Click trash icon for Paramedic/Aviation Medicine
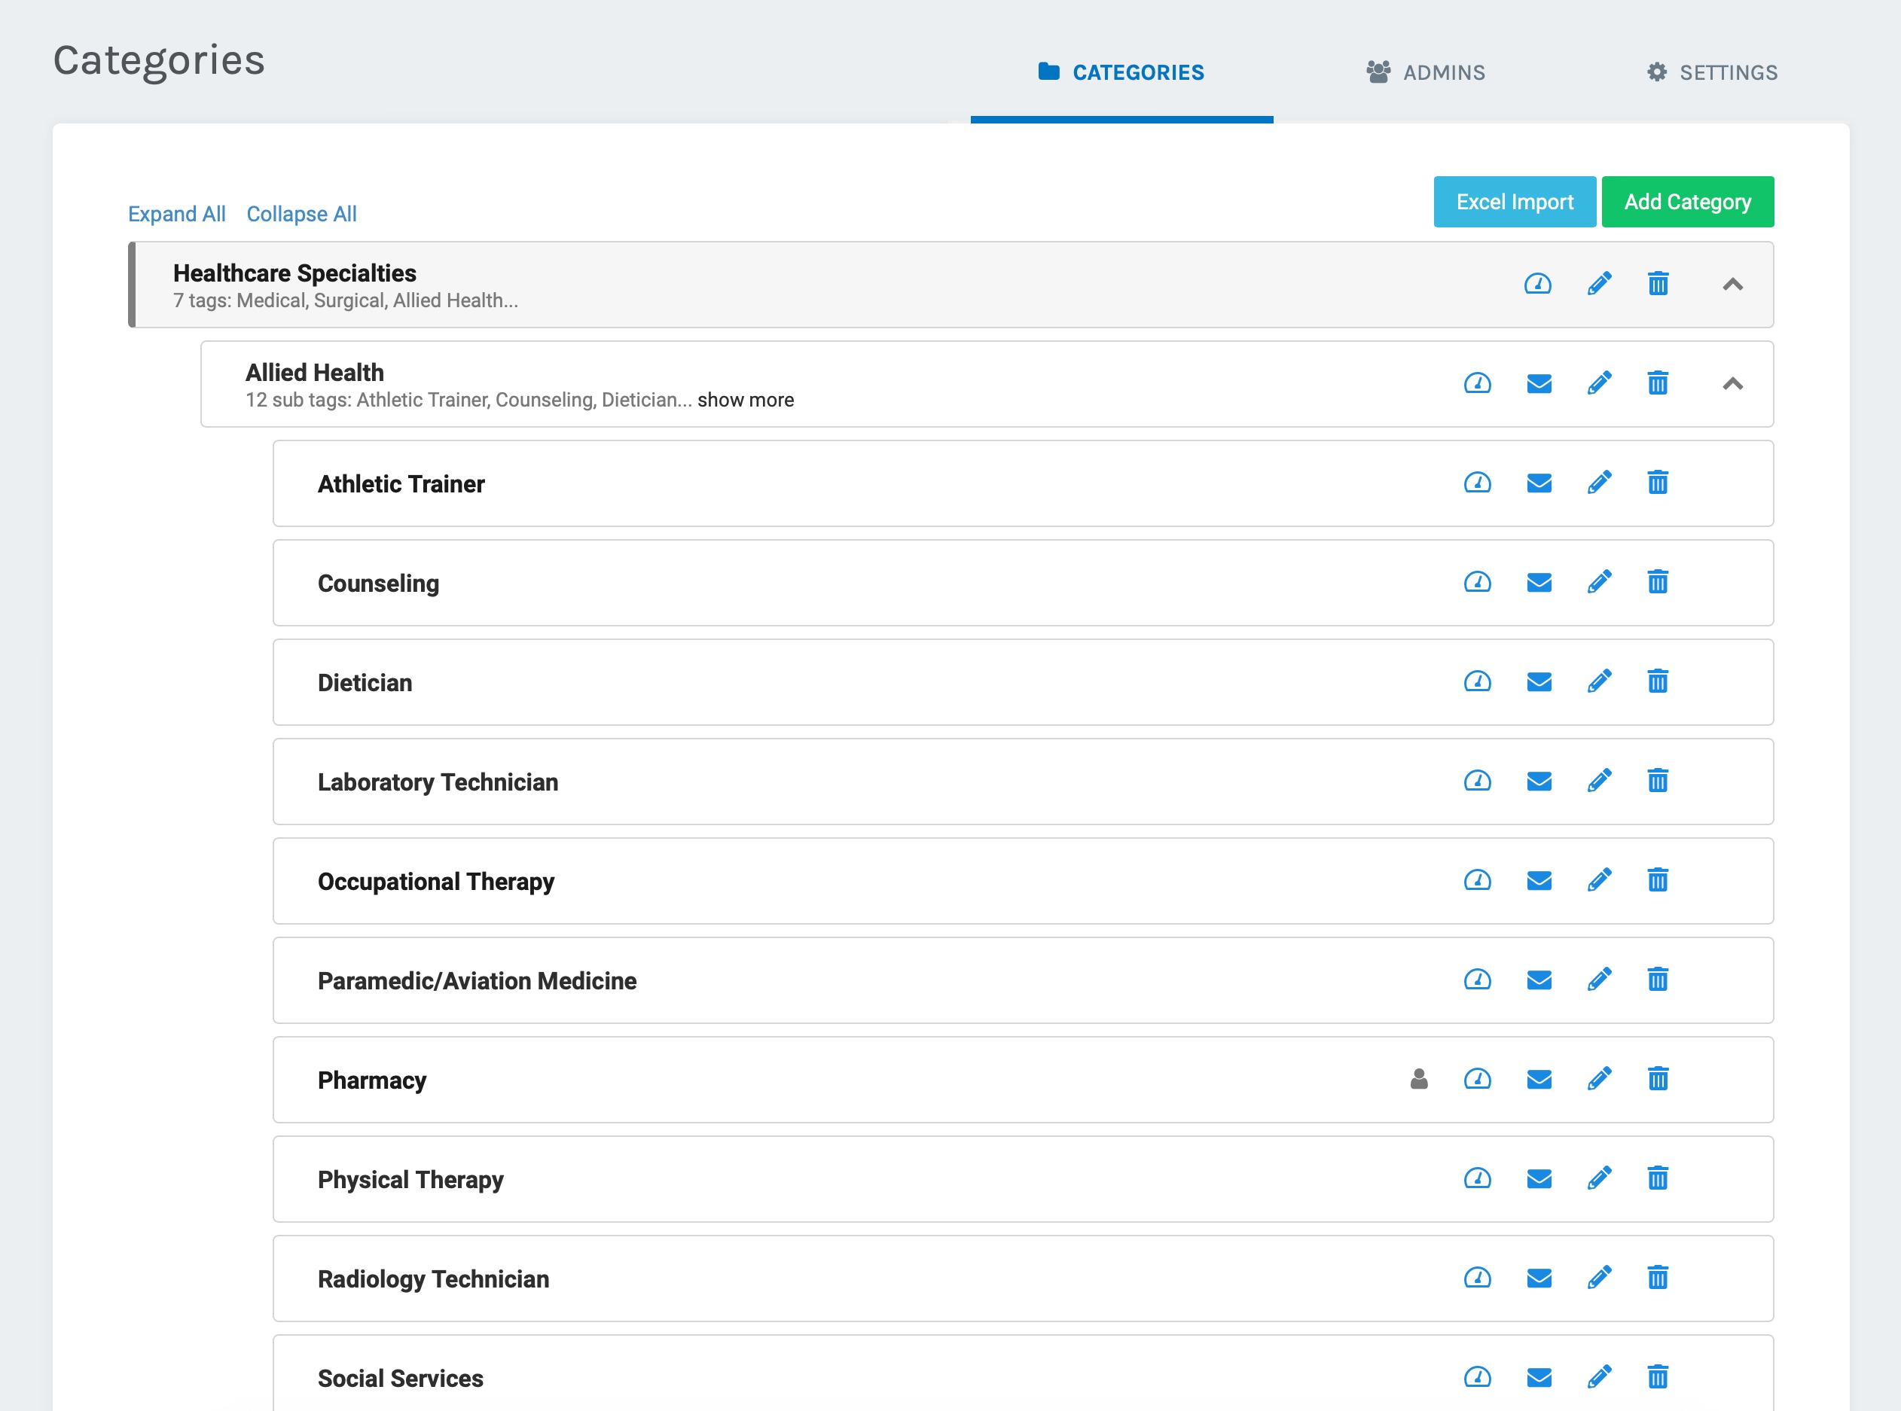 click(x=1658, y=980)
